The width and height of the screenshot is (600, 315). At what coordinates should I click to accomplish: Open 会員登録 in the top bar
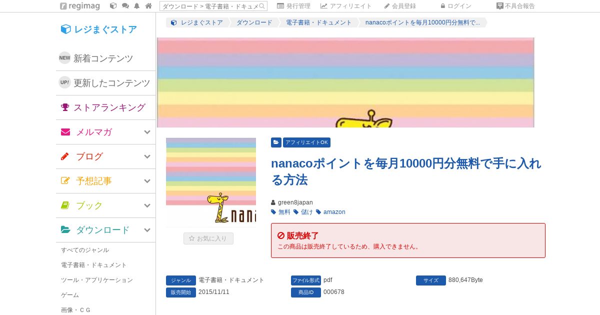tap(400, 6)
